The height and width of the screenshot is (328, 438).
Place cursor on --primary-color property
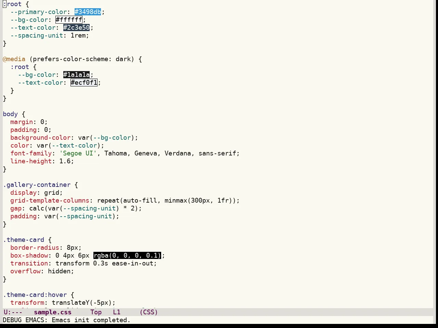click(38, 12)
